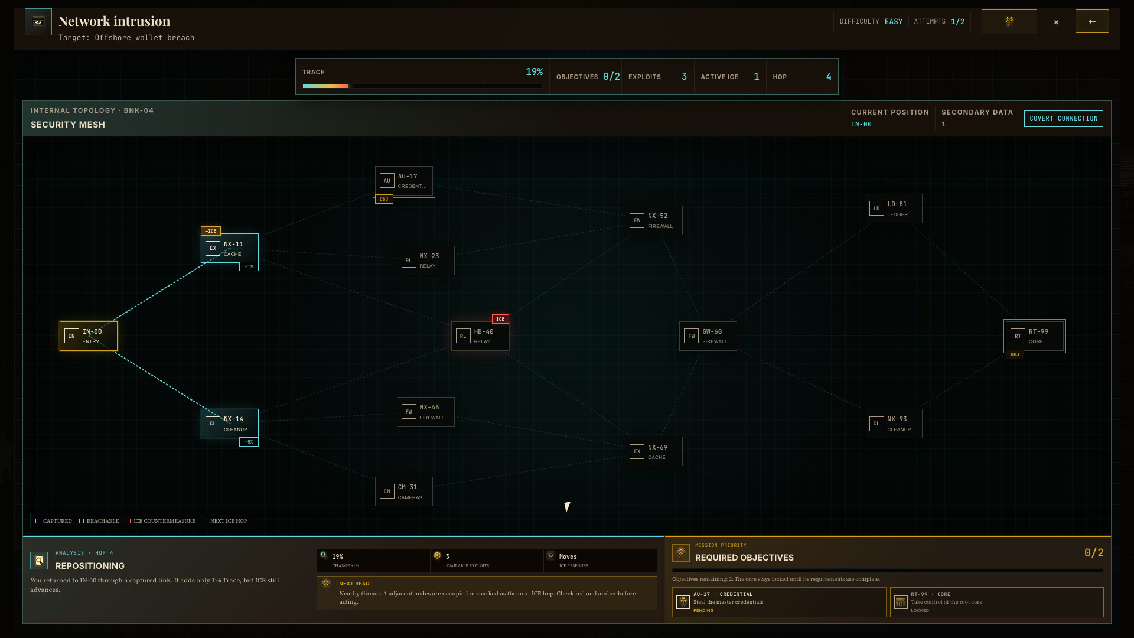Close the intrusion screen with the X
1134x638 pixels.
(1056, 22)
